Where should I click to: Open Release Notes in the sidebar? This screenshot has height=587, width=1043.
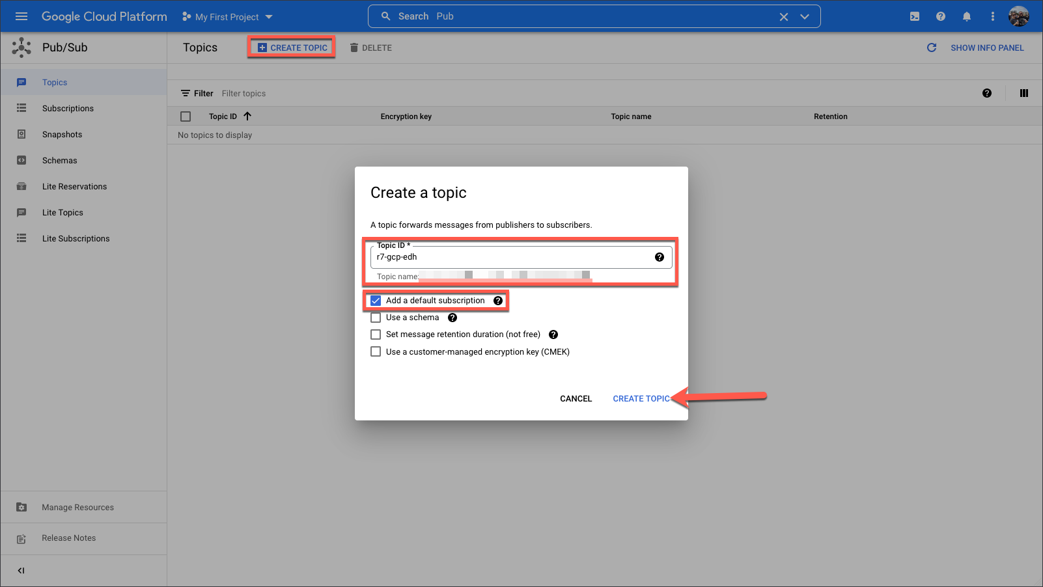pyautogui.click(x=83, y=538)
